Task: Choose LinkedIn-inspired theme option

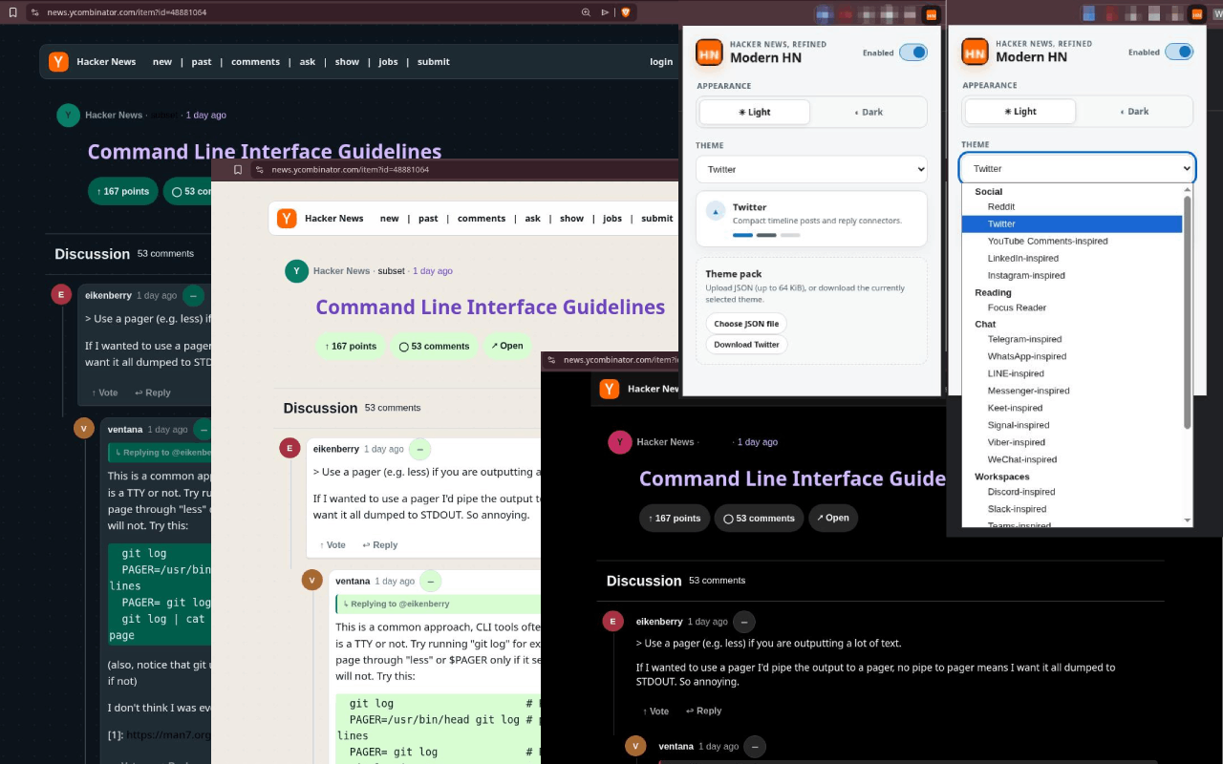Action: click(1072, 258)
